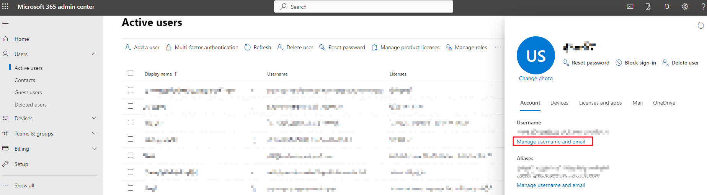Open notifications bell icon

pyautogui.click(x=667, y=6)
